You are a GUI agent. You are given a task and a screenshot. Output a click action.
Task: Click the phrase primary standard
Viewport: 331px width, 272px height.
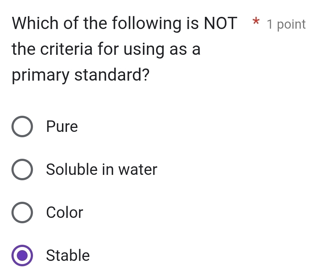80,75
